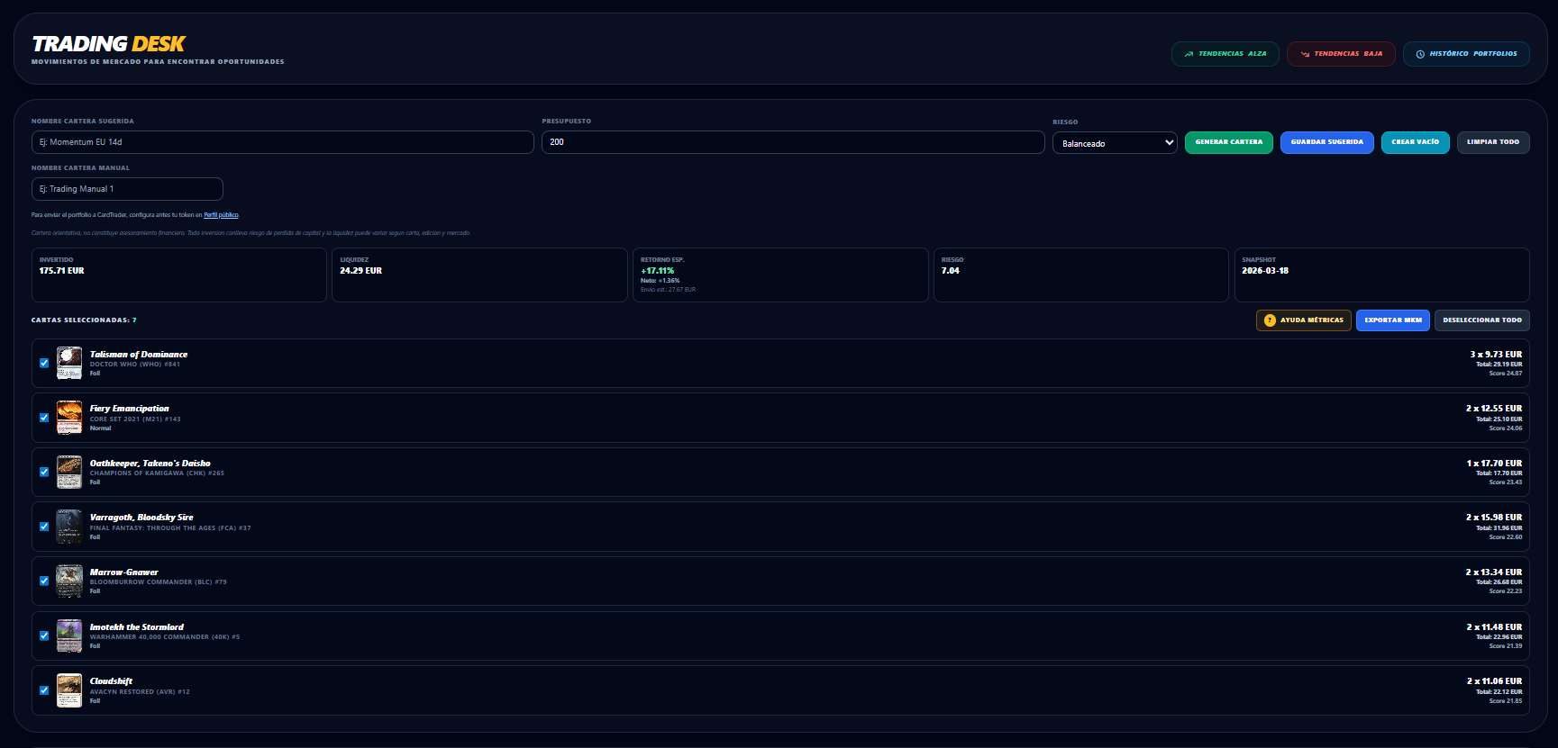1558x748 pixels.
Task: Click Core Set 2021 (M21) #143 label
Action: point(135,419)
